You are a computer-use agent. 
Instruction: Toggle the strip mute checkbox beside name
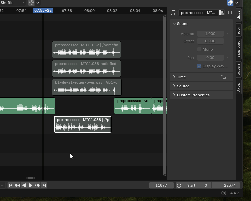(230, 13)
